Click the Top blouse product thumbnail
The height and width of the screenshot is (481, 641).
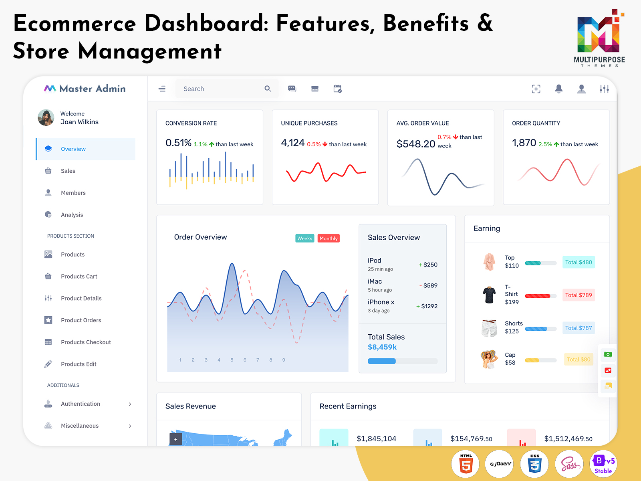click(x=489, y=262)
